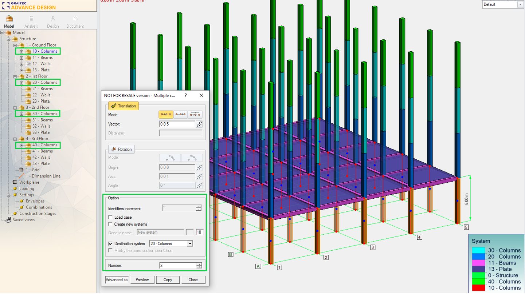This screenshot has width=525, height=294.
Task: Click the 10 - Columns folder icon
Action: coord(28,51)
